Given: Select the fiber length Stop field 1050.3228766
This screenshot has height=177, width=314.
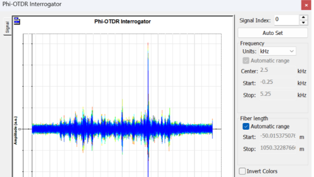Looking at the screenshot, I should (x=277, y=148).
